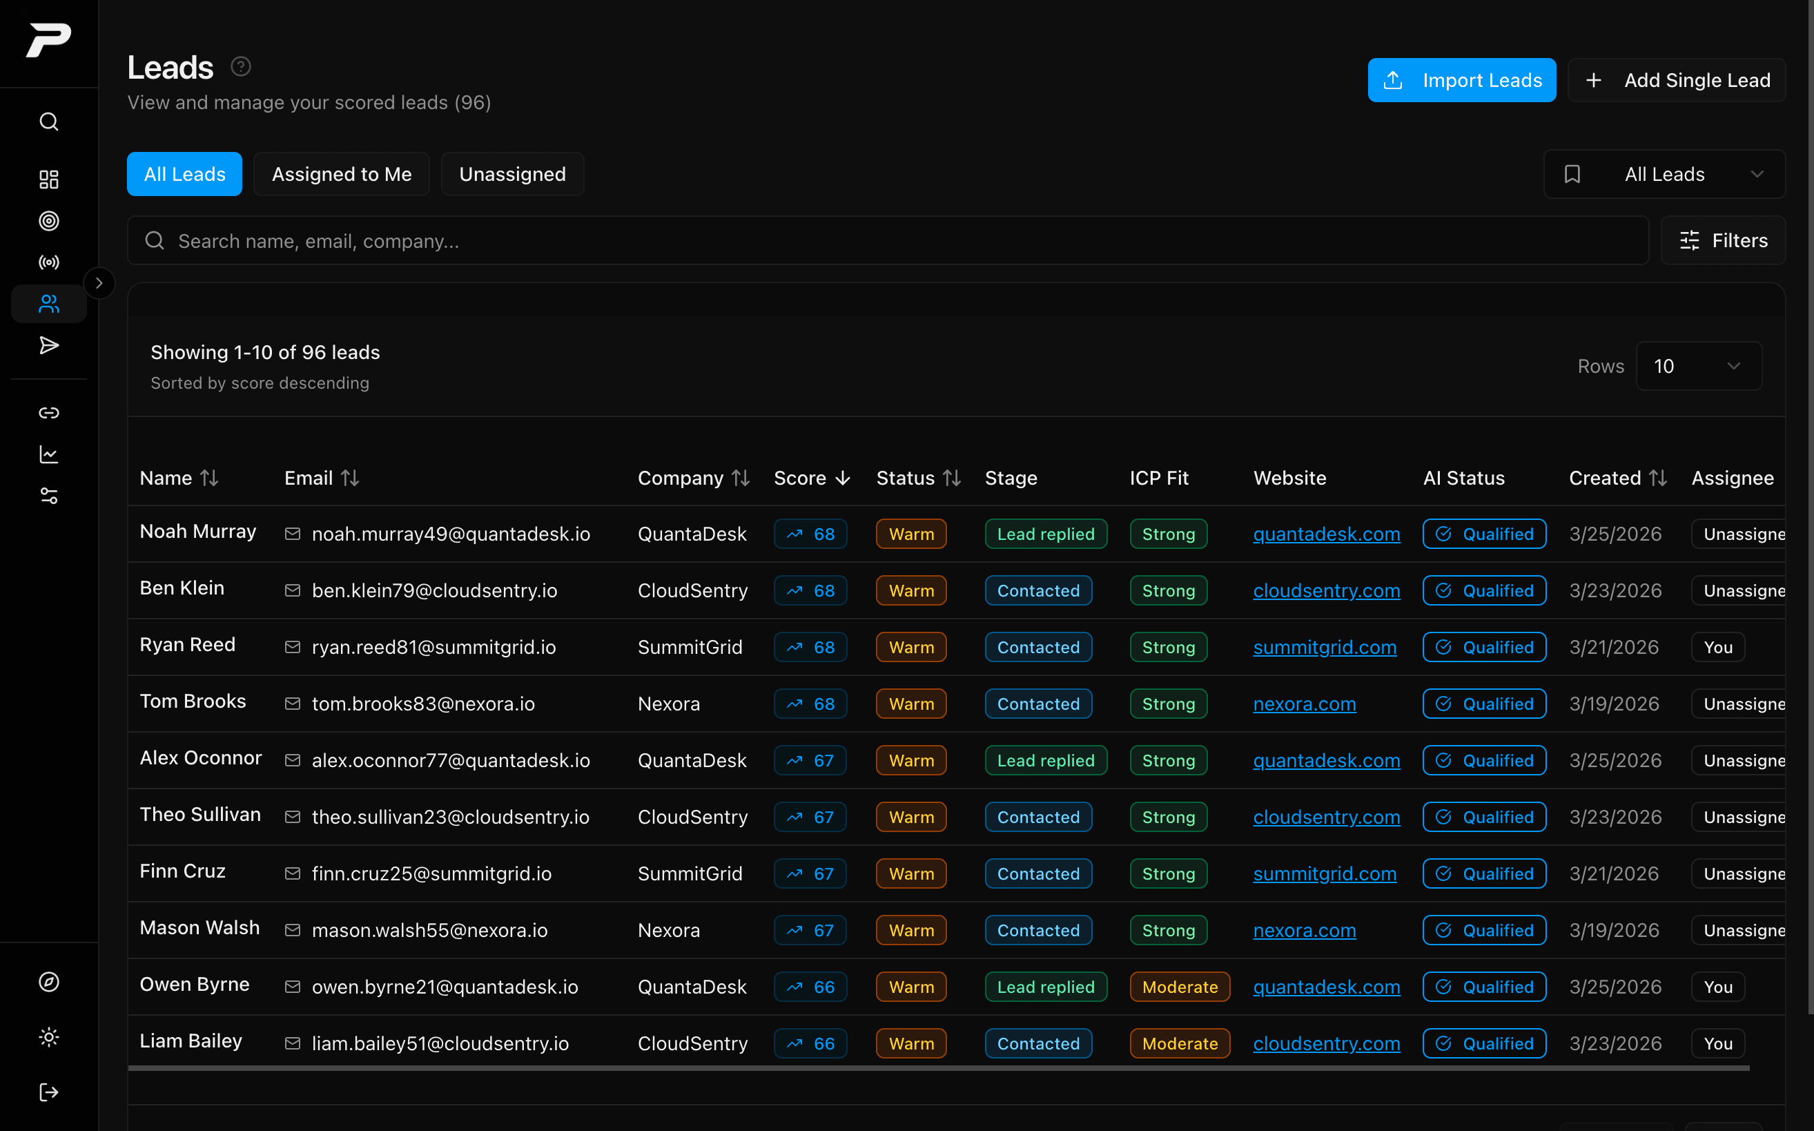Open summitgrid.com link for Finn Cruz

1324,873
